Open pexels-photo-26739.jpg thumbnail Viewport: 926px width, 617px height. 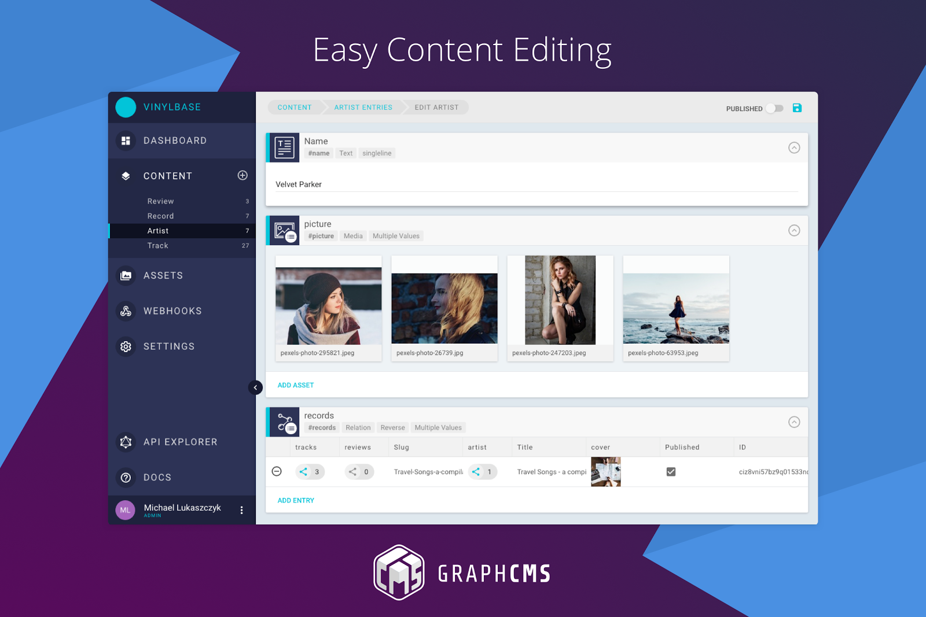(444, 308)
